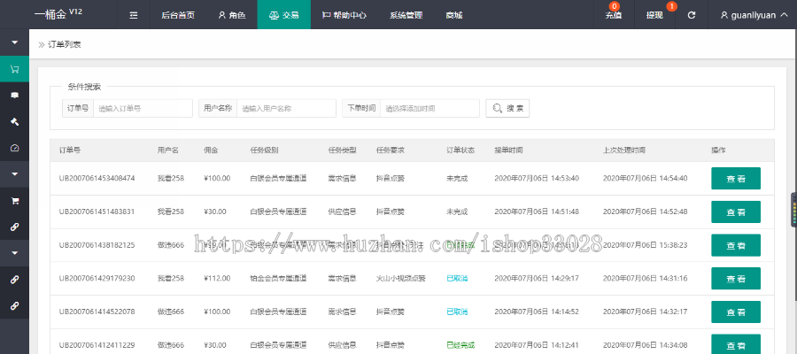Open the 系统管理 menu
797x354 pixels.
coord(406,15)
